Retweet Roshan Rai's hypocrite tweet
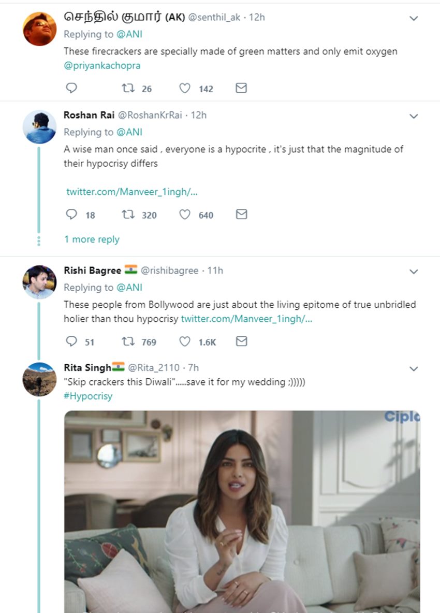 click(128, 215)
